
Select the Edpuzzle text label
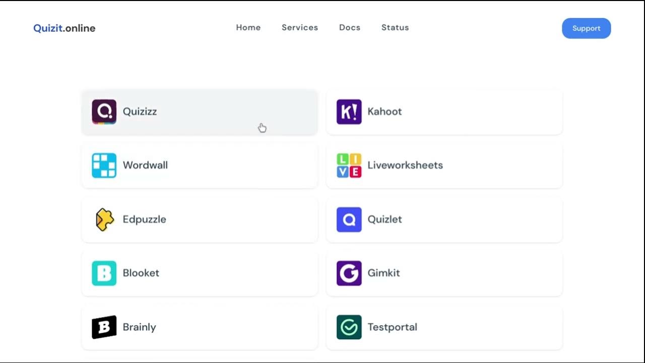(145, 219)
